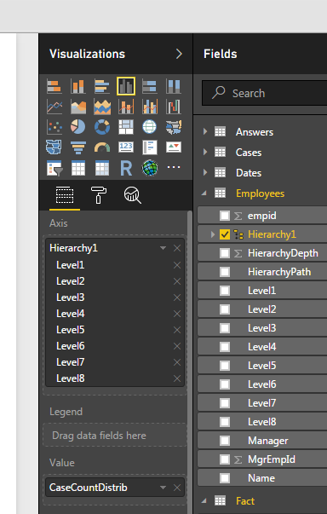The width and height of the screenshot is (327, 514).
Task: Select the globe map visualization
Action: tap(150, 127)
